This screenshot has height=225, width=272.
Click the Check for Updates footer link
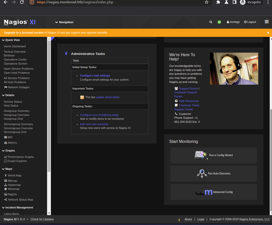point(42,219)
